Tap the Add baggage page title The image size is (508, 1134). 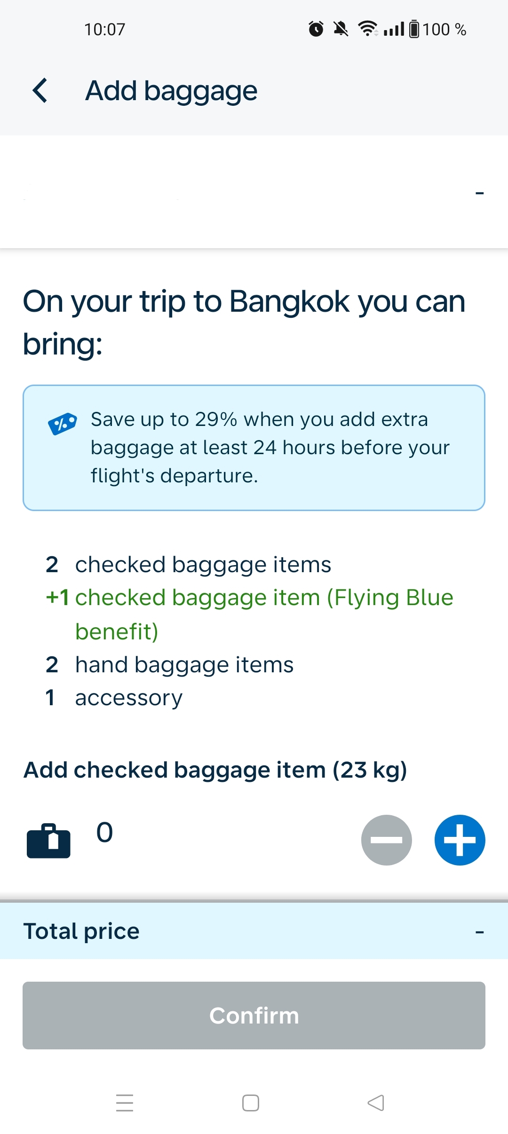pos(171,91)
